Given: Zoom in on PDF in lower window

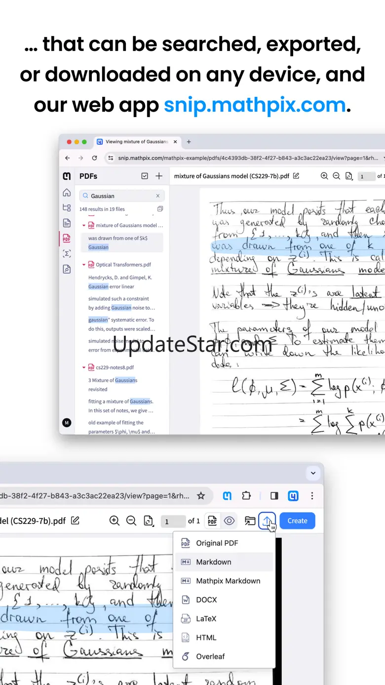Looking at the screenshot, I should tap(115, 521).
